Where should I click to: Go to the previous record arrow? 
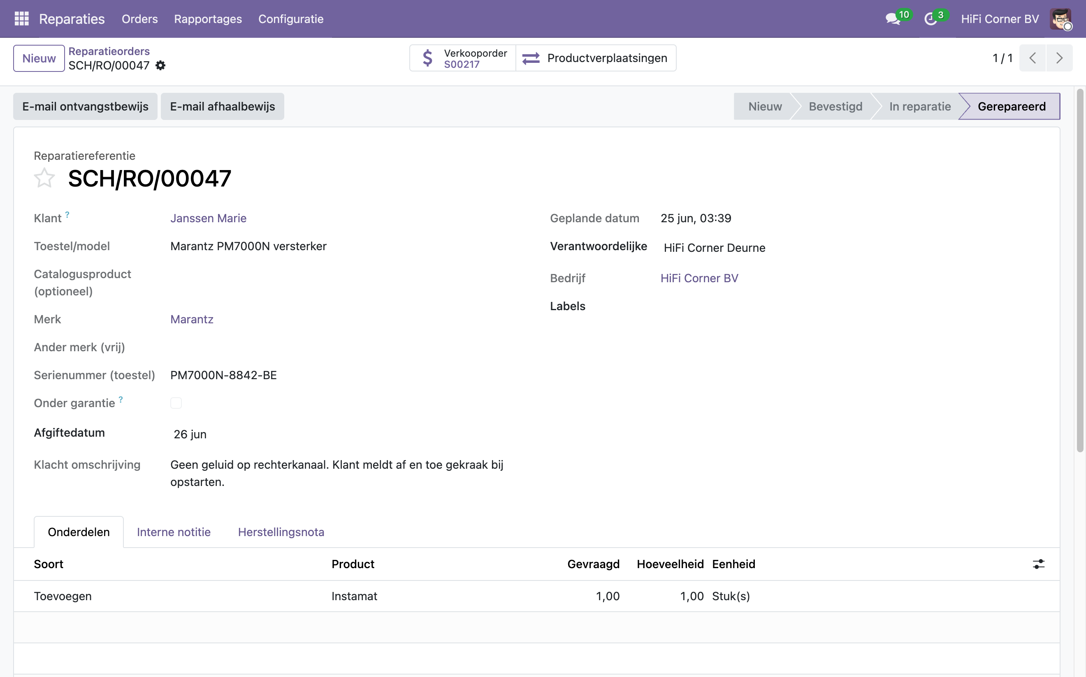(1033, 58)
